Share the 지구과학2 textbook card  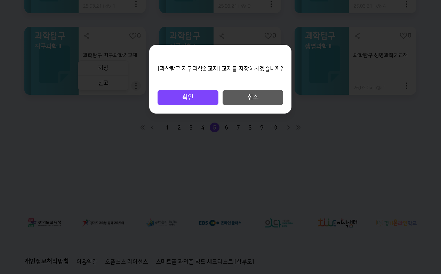tap(87, 36)
